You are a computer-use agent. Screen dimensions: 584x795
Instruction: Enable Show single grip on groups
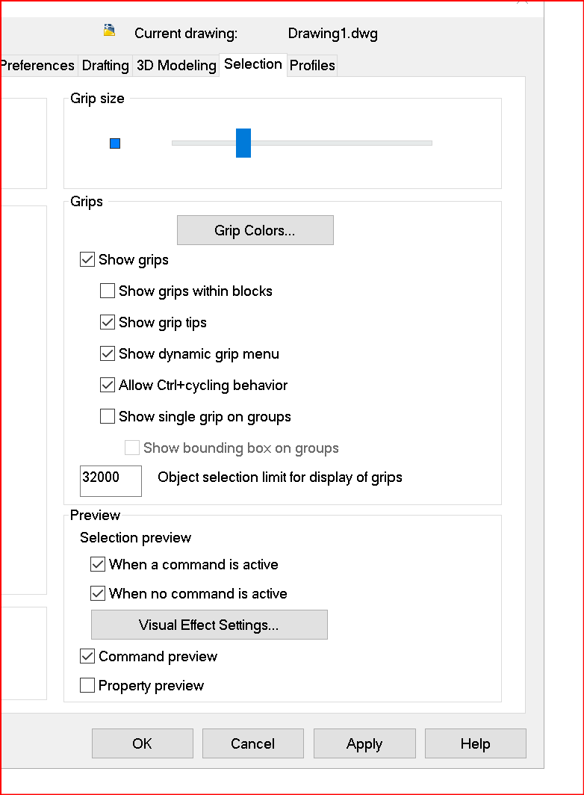(107, 416)
